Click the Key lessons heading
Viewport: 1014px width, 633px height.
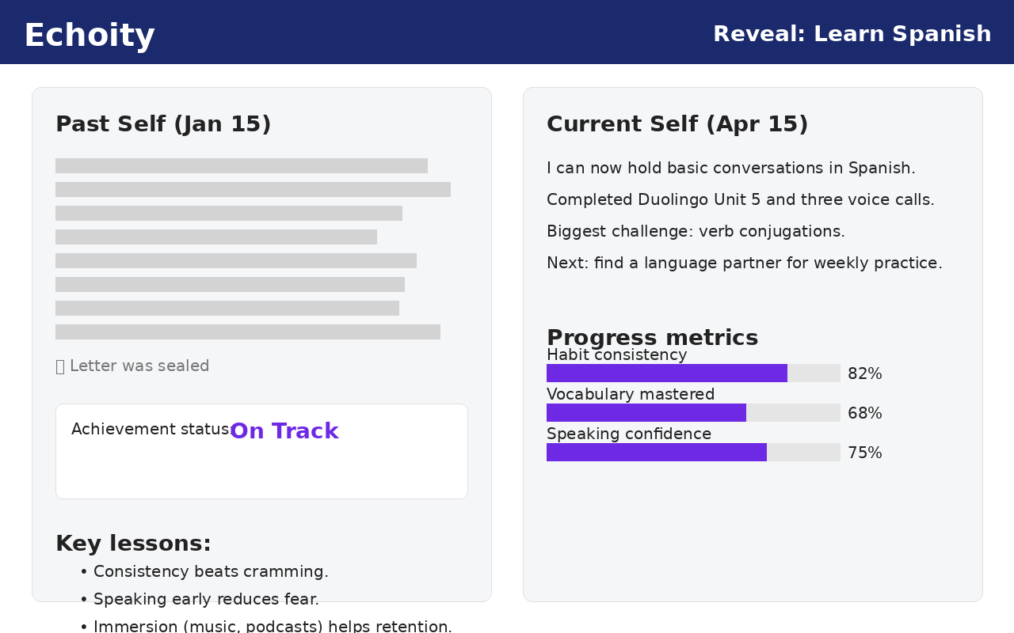133,544
